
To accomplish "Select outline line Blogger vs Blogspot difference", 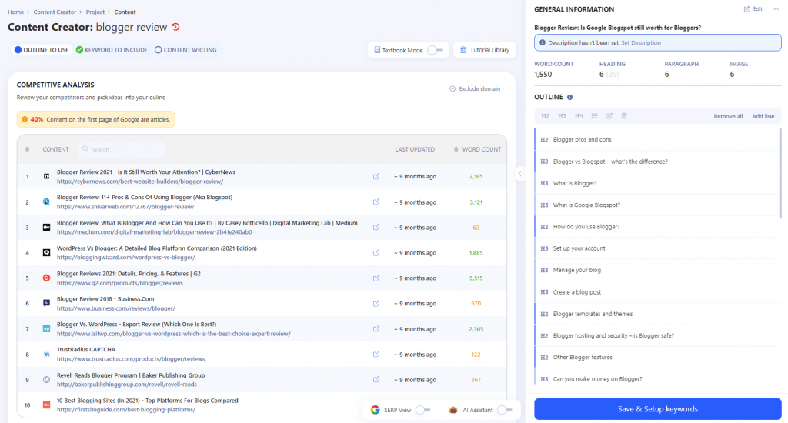I will [x=657, y=162].
